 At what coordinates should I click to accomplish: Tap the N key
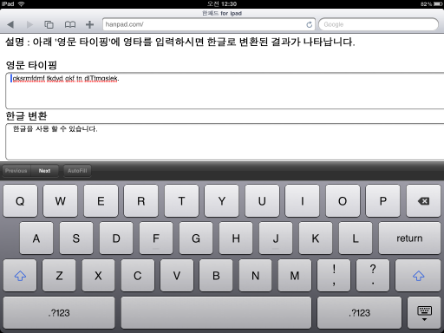click(255, 276)
